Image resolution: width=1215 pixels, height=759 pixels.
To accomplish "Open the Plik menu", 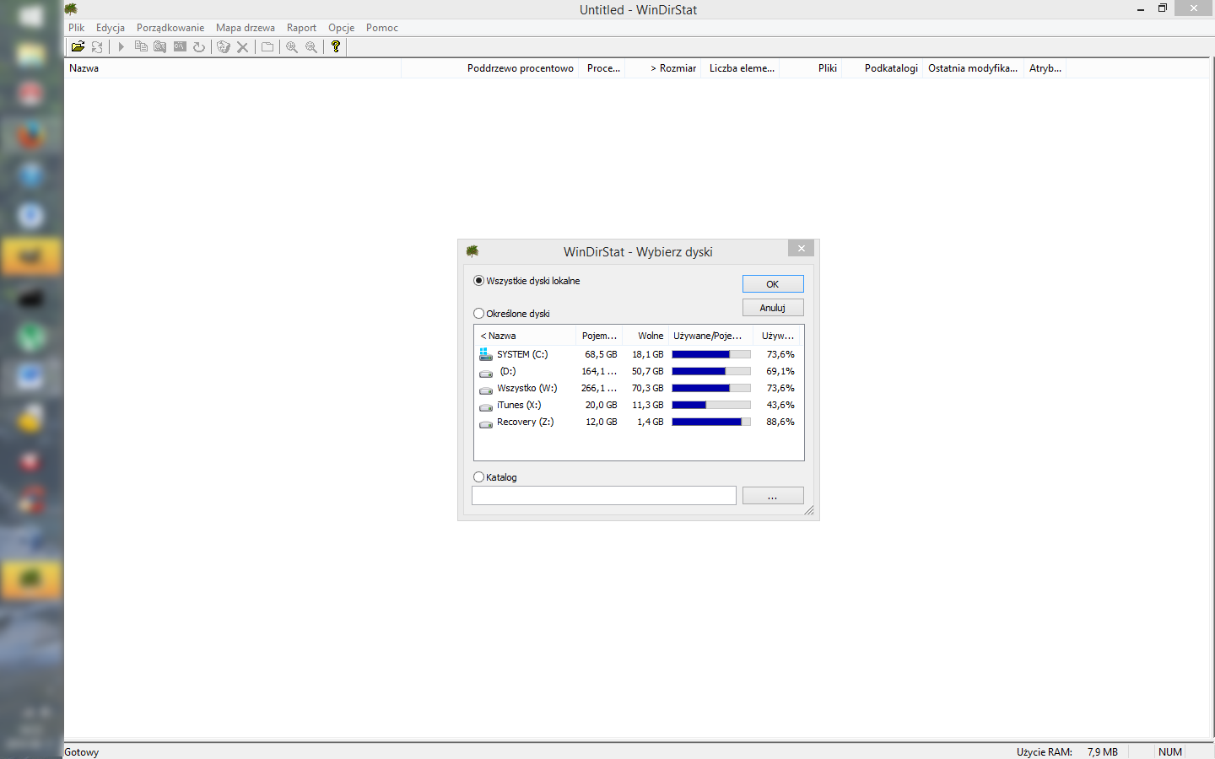I will [77, 28].
